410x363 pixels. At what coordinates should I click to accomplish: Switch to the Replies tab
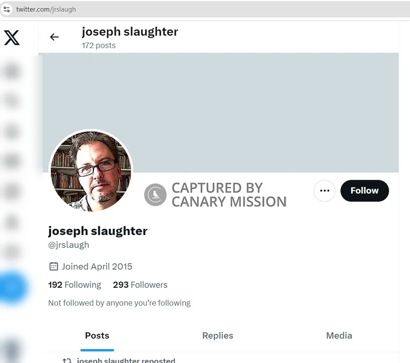(x=217, y=335)
